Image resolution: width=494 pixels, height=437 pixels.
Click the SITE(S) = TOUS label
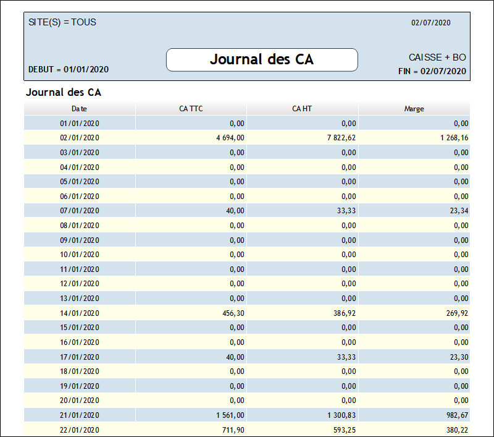(x=62, y=23)
